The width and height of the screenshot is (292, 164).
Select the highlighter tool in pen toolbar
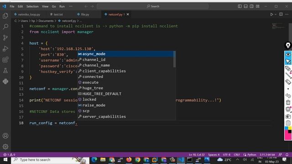pyautogui.click(x=288, y=68)
